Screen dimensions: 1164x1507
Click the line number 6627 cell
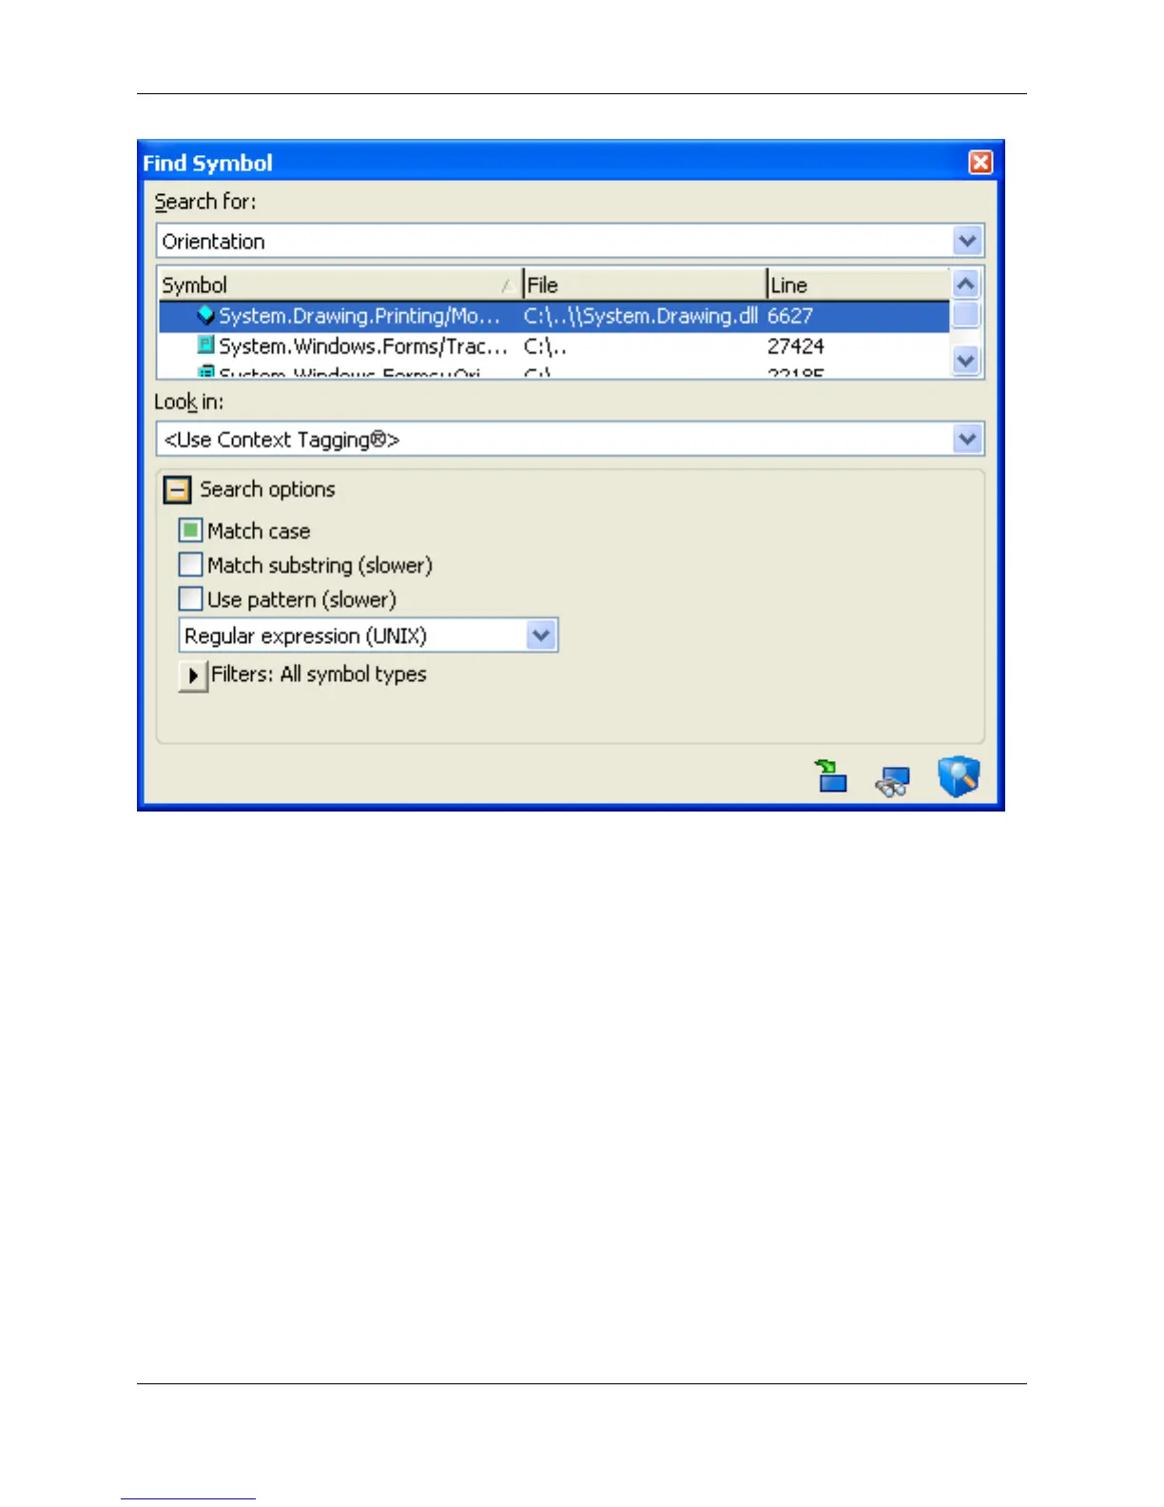click(790, 316)
